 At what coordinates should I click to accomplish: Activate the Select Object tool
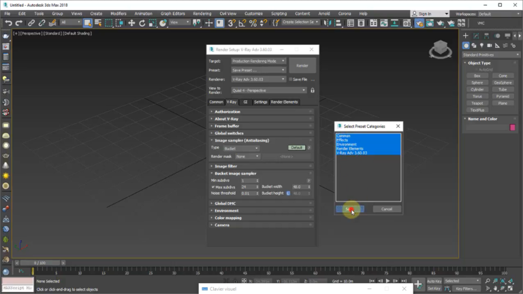[x=87, y=23]
